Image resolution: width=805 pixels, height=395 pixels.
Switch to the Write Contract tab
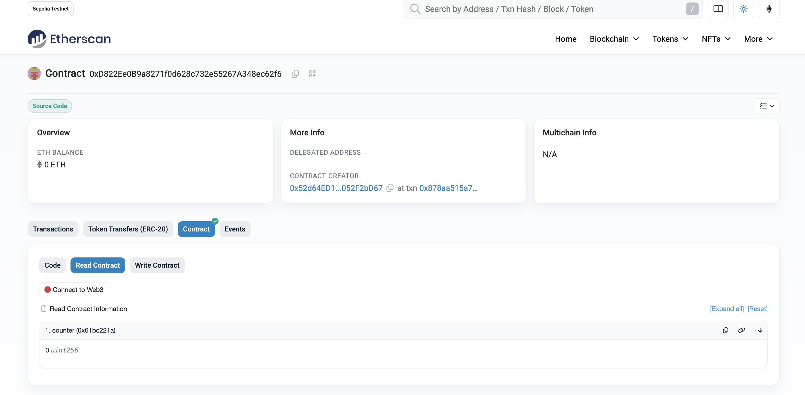157,265
